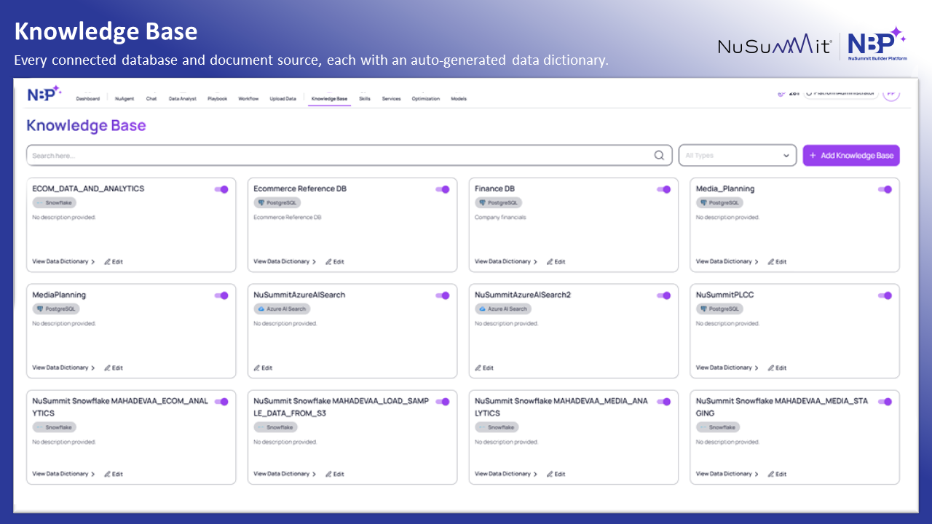Click Snowflake badge on MAHADEVAA_MEDIA_ANALYTICS card

(x=497, y=427)
